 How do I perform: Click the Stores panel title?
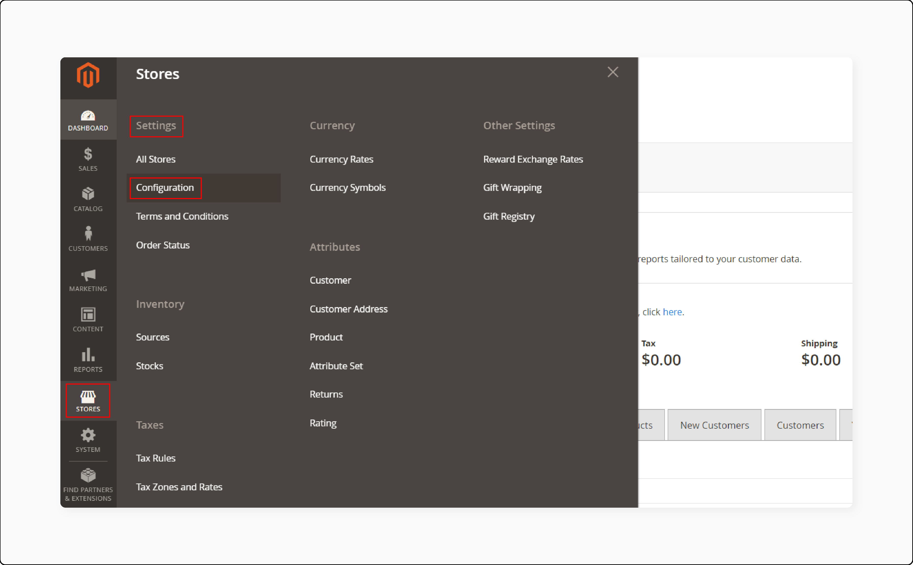click(158, 74)
